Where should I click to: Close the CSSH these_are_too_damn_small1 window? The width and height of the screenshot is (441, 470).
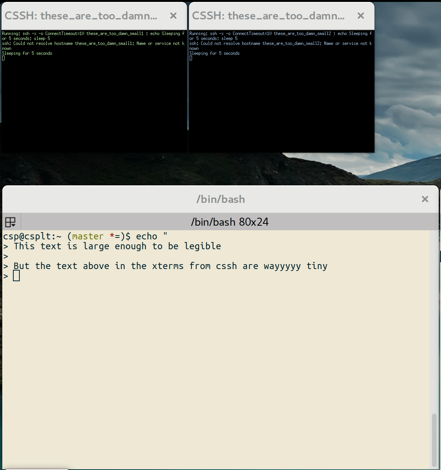click(x=173, y=16)
